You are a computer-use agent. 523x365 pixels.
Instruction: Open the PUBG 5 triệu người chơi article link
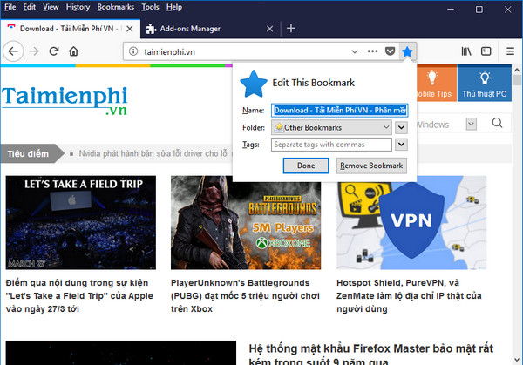point(245,295)
